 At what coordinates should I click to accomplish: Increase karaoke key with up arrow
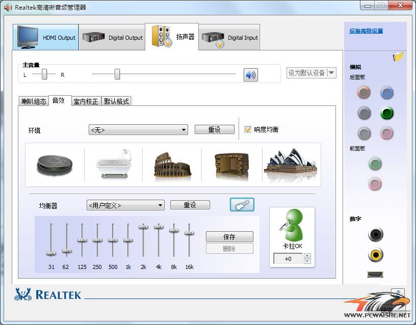click(x=307, y=256)
